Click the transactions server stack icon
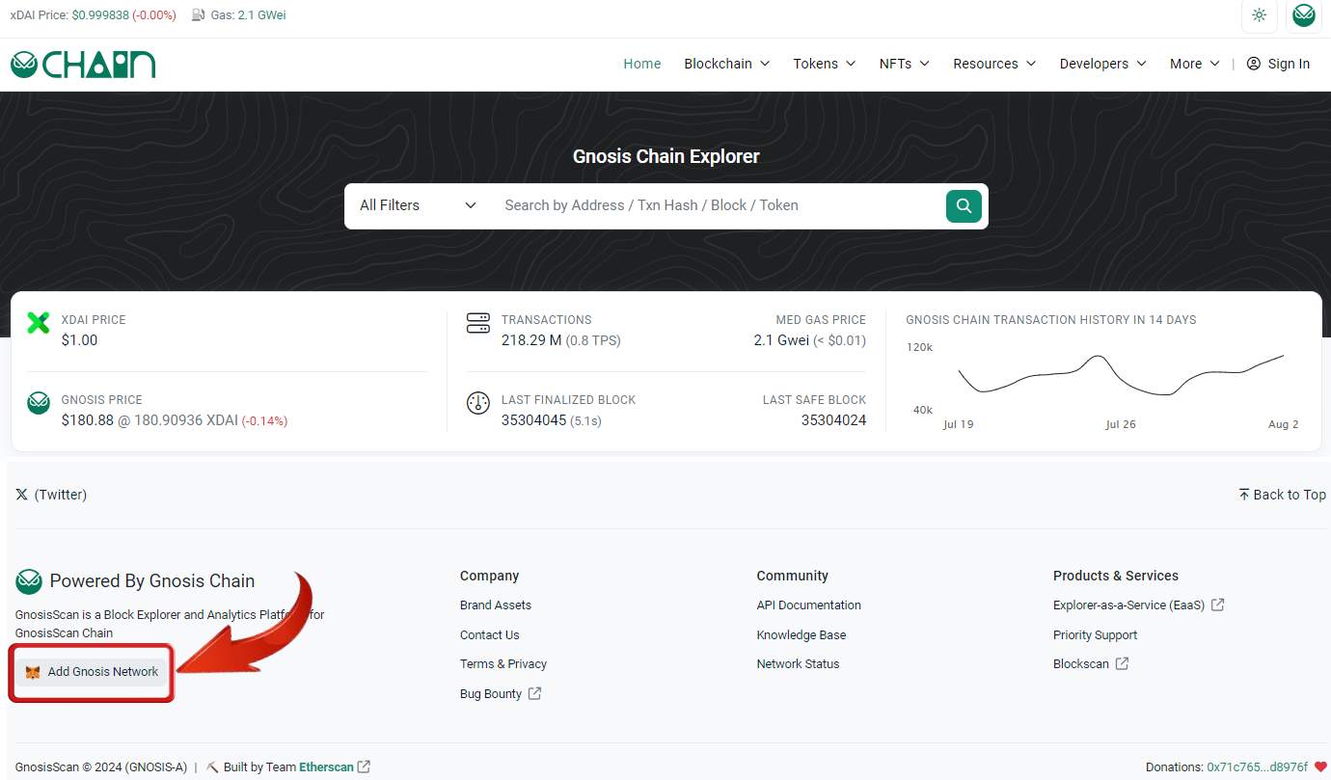The image size is (1331, 780). 478,322
